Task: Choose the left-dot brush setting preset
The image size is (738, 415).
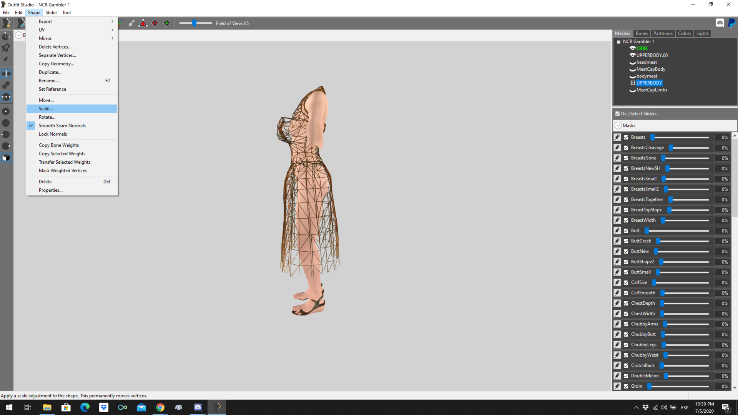Action: [6, 134]
